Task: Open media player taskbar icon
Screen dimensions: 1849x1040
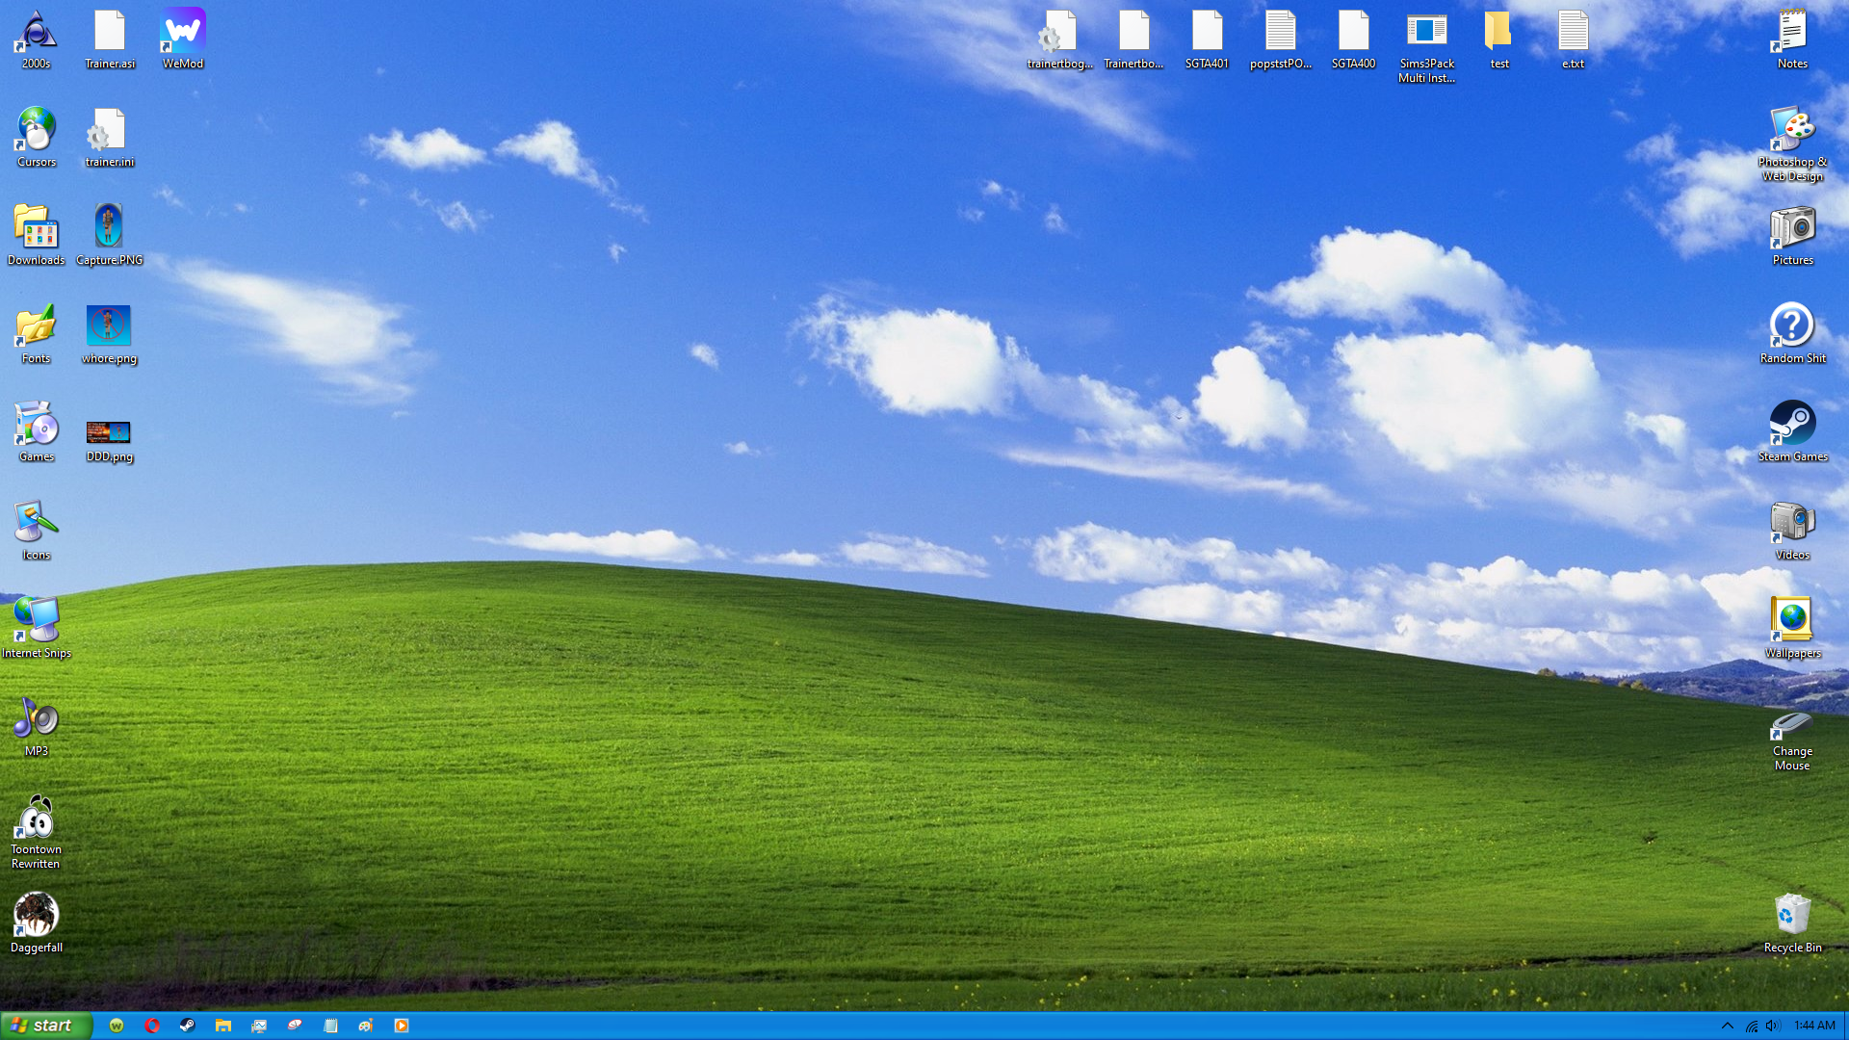Action: point(402,1026)
